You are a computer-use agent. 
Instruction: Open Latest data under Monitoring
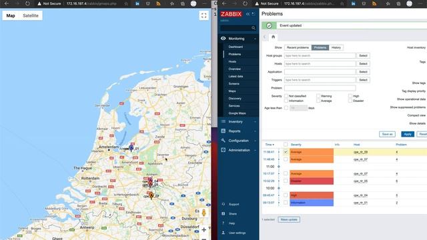(x=236, y=77)
